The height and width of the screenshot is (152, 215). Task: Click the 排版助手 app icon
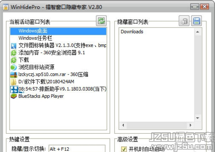click(14, 89)
